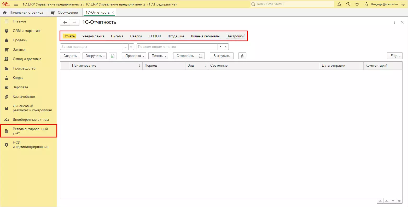Go back with the left arrow button
408x207 pixels.
coord(65,22)
